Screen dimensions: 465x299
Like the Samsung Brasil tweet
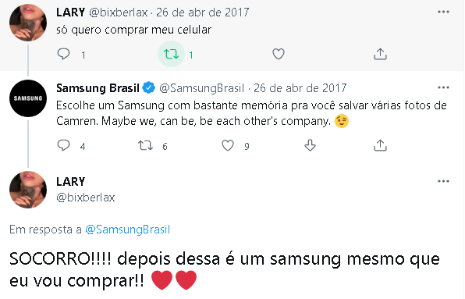tap(228, 145)
